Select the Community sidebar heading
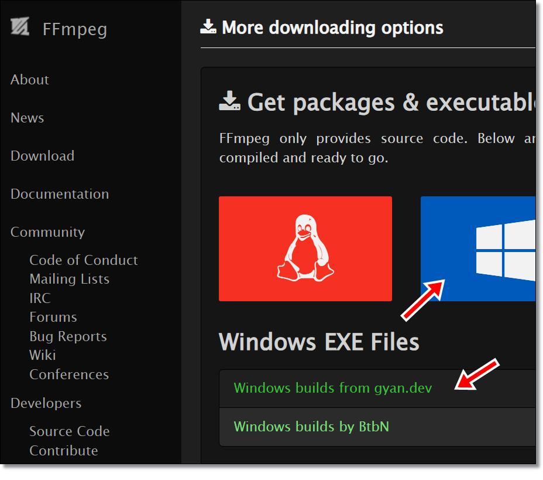 click(48, 232)
